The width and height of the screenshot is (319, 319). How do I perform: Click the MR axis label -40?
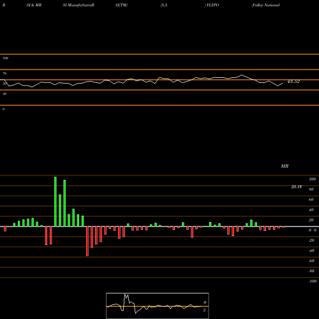(x=311, y=251)
